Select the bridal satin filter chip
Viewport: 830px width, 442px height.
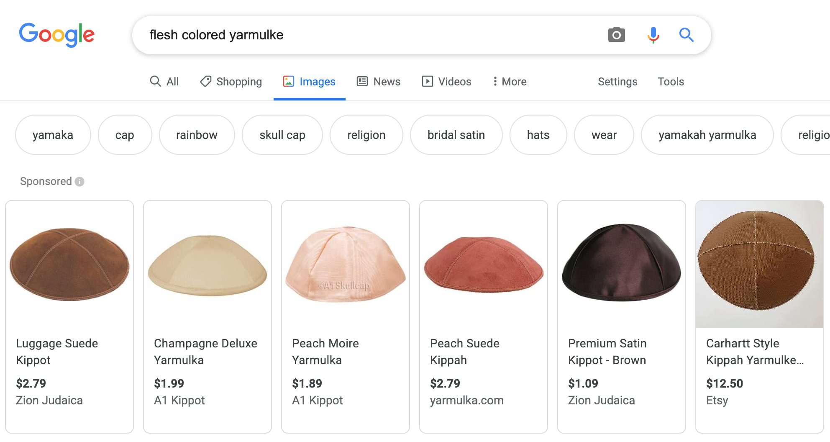(456, 135)
